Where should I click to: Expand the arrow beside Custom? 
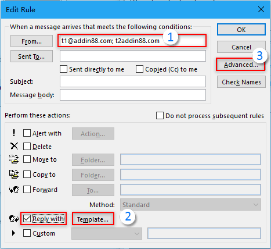pos(13,233)
